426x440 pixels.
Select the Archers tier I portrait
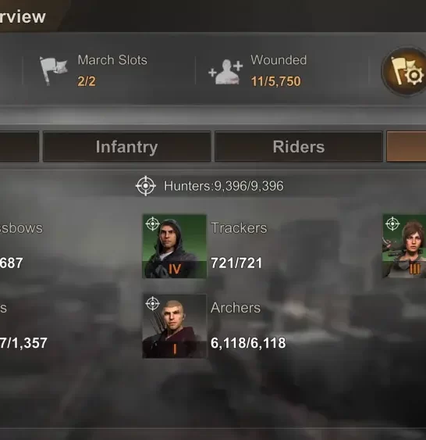click(x=175, y=326)
